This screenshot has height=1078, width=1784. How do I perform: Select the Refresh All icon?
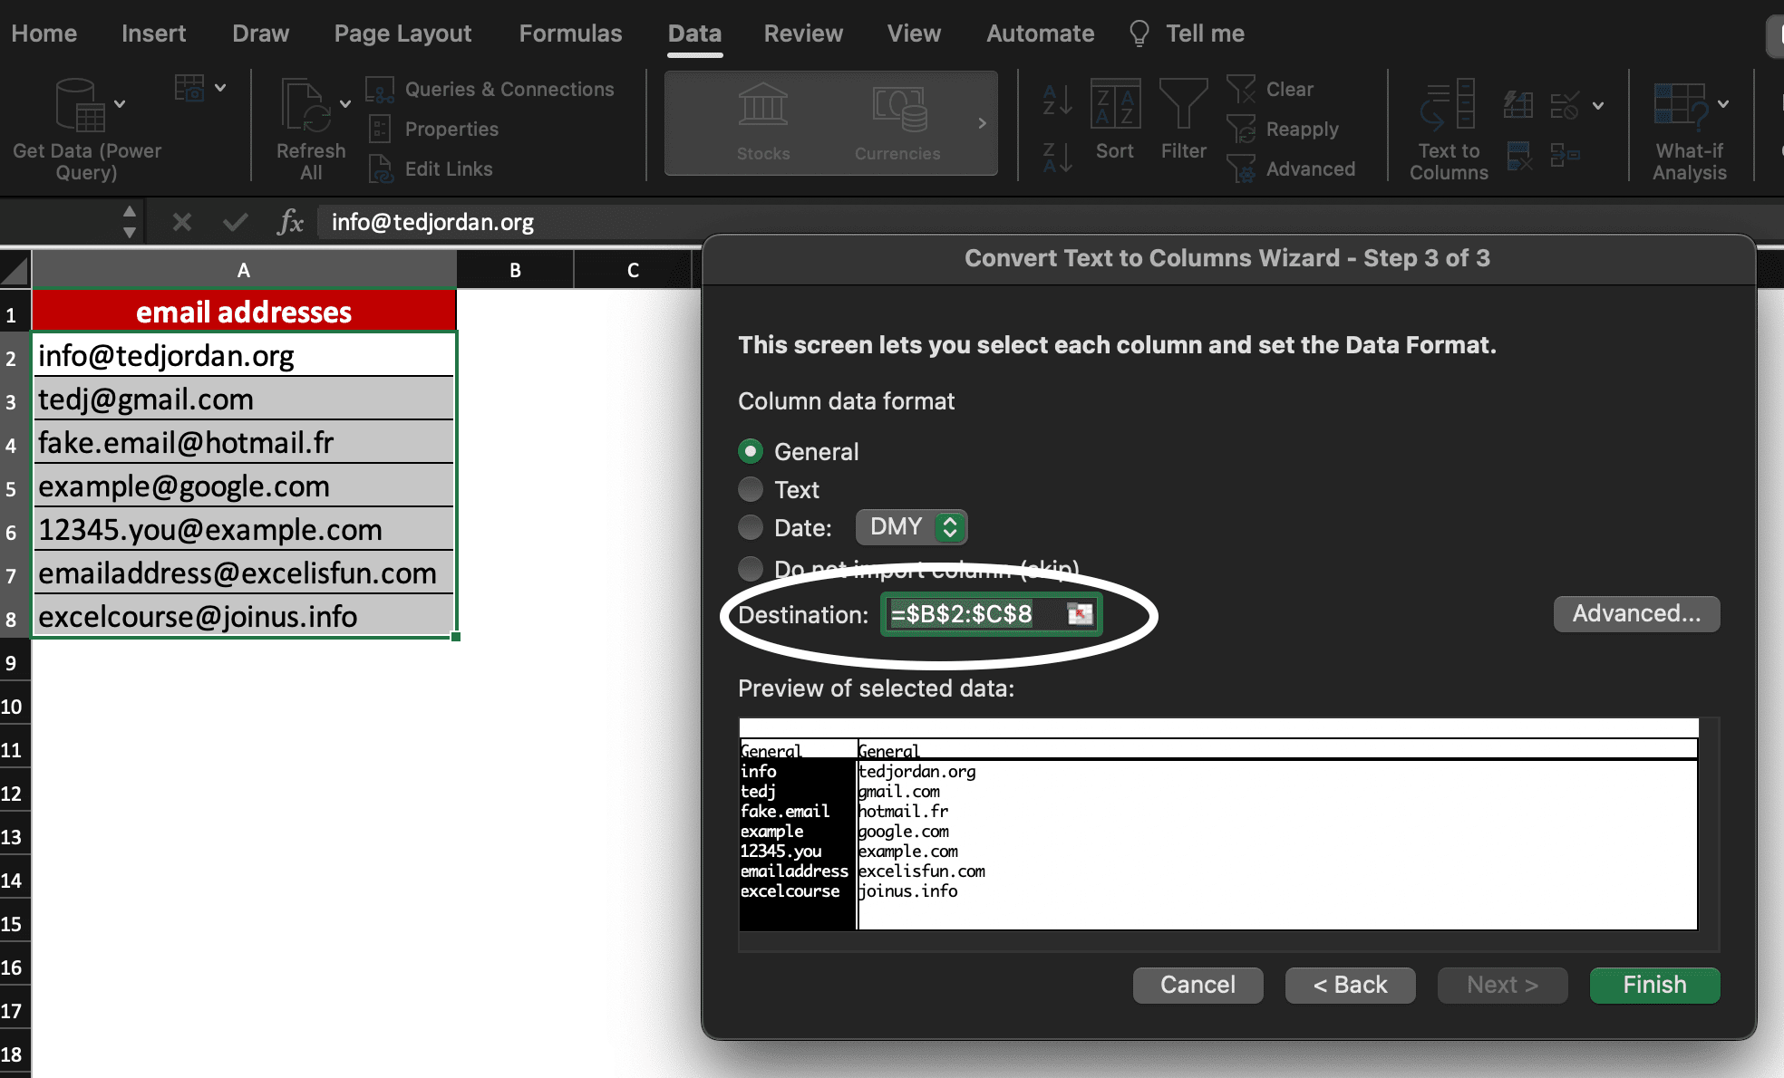click(x=310, y=125)
